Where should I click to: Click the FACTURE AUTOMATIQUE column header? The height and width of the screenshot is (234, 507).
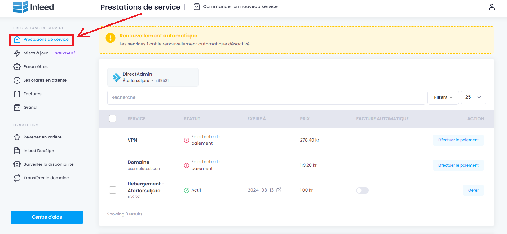(x=382, y=119)
